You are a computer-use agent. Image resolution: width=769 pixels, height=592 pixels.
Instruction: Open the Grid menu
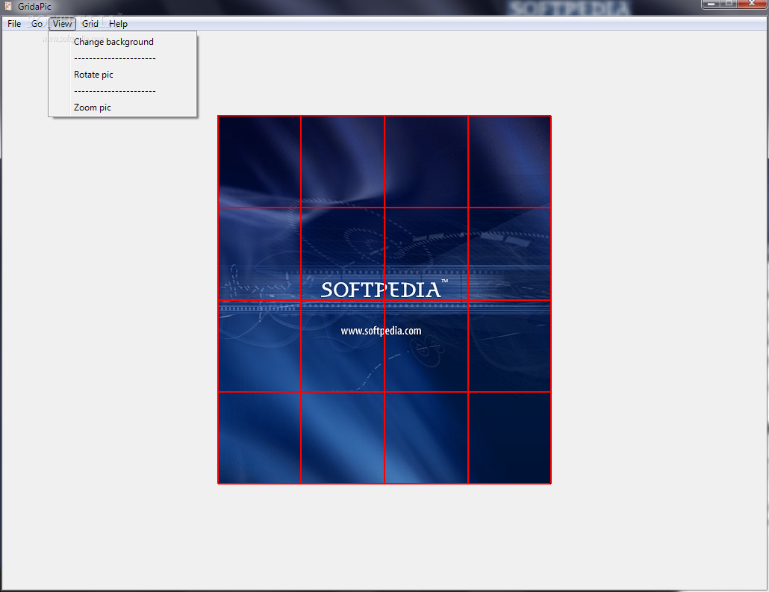coord(90,24)
